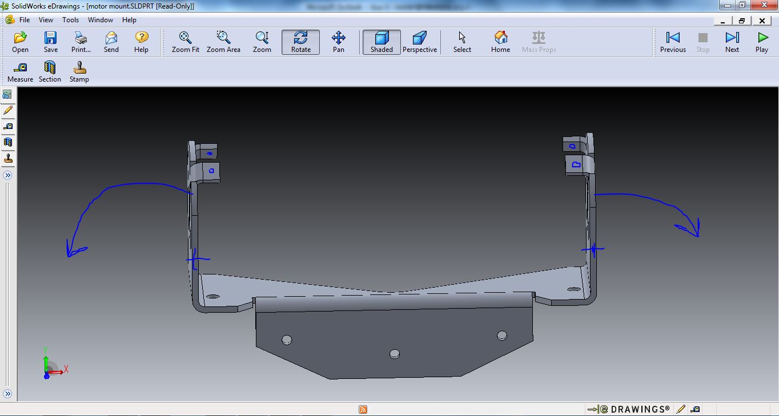Open the Tools menu
Screen dimensions: 779x416
coord(71,20)
